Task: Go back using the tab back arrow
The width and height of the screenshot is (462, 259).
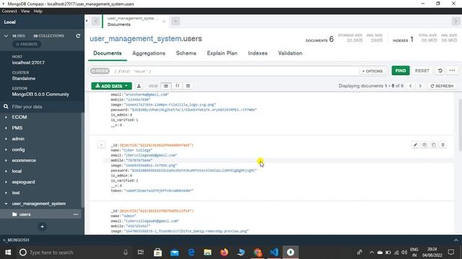Action: (95, 21)
